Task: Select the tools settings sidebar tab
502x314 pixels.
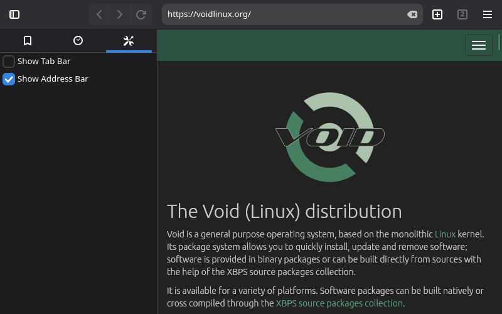Action: tap(129, 41)
